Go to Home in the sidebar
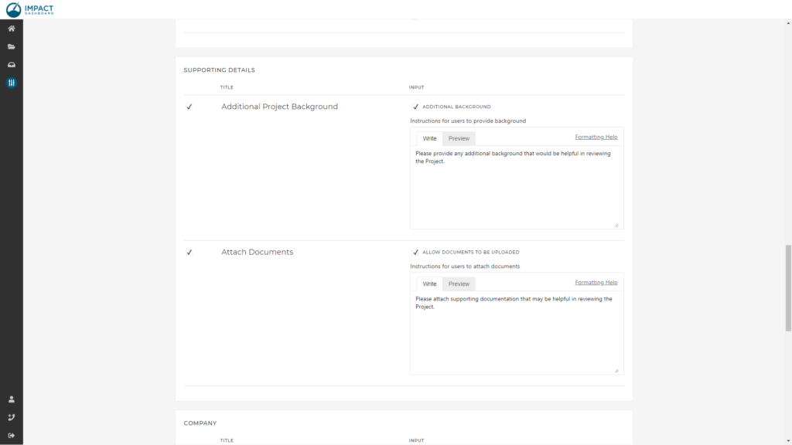Screen dimensions: 792x445 [x=12, y=29]
